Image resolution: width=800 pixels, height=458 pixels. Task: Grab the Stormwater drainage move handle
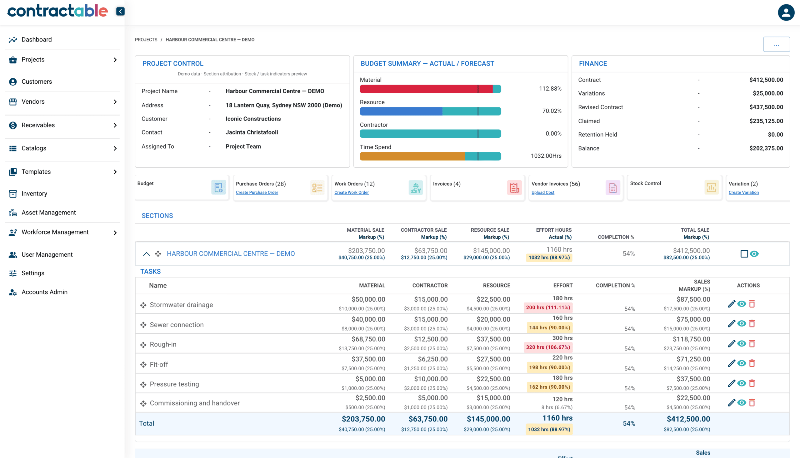(143, 305)
